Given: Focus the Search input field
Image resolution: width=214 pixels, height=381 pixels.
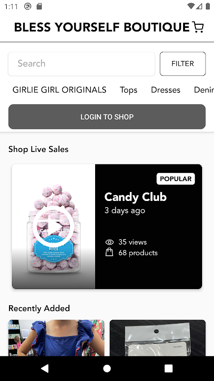Looking at the screenshot, I should tap(81, 64).
